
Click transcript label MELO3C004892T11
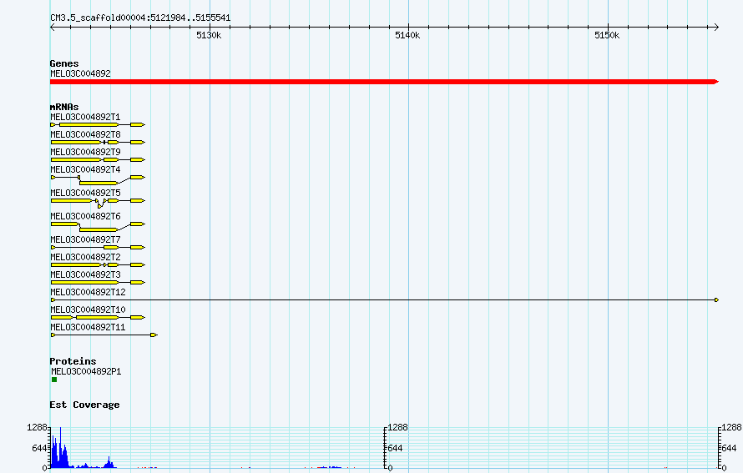click(88, 327)
